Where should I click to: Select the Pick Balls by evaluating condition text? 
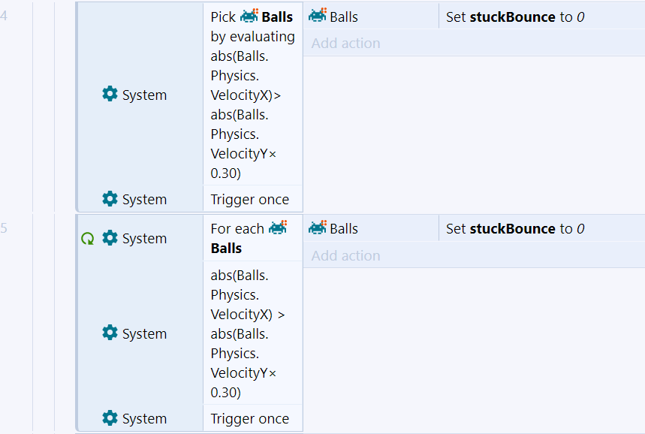click(x=252, y=95)
